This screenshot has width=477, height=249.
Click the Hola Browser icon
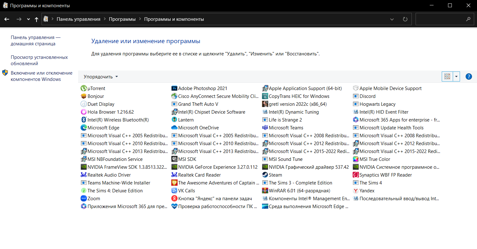click(x=83, y=112)
